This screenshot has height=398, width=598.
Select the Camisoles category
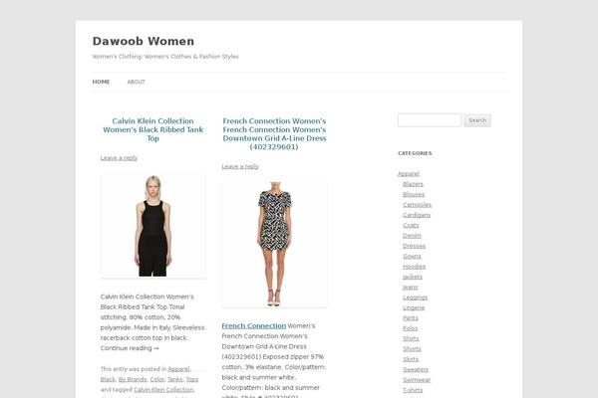coord(418,205)
